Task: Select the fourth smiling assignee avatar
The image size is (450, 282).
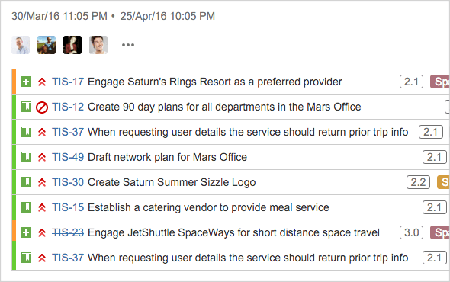Action: 98,45
